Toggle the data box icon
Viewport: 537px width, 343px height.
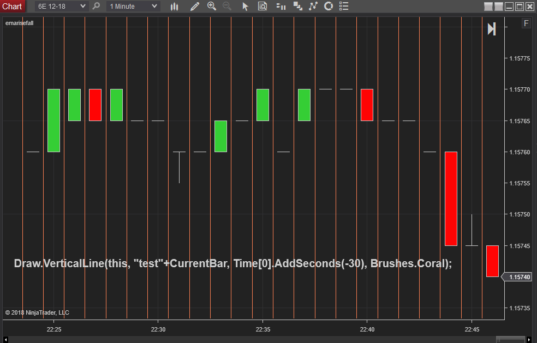click(x=262, y=6)
